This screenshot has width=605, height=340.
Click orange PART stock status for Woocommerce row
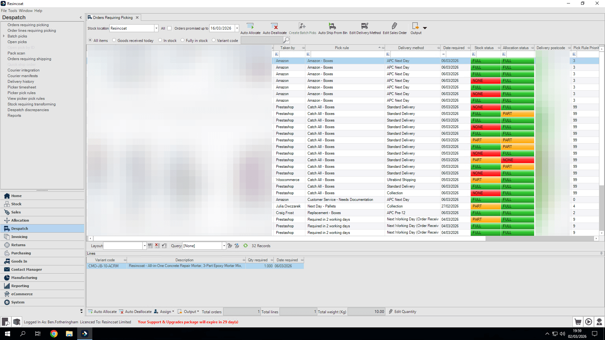[486, 180]
